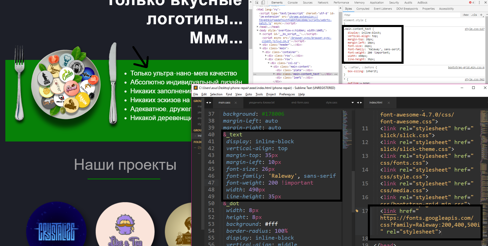Open the Project menu in Sublime Text
This screenshot has width=488, height=246.
[x=271, y=94]
